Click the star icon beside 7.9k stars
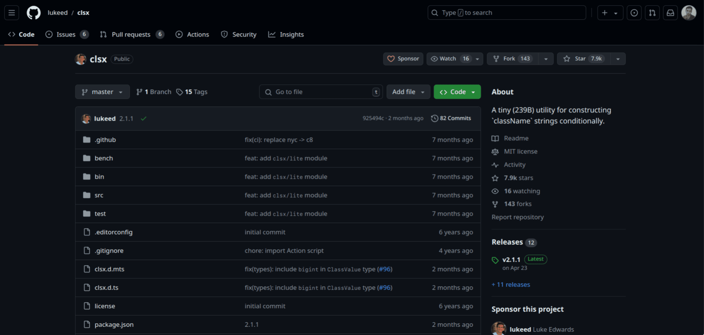The width and height of the screenshot is (704, 335). 495,178
